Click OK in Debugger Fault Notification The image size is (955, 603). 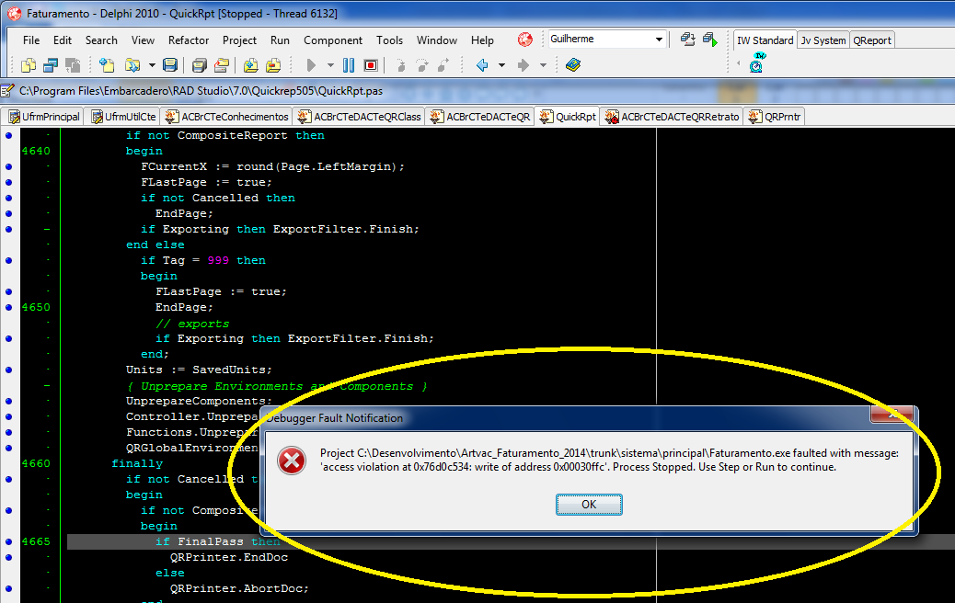(x=589, y=505)
